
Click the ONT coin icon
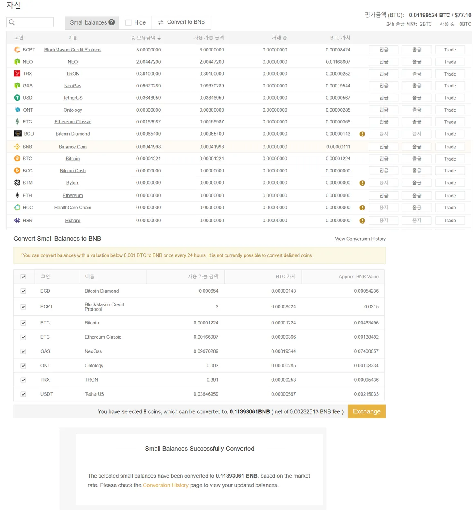pyautogui.click(x=17, y=110)
